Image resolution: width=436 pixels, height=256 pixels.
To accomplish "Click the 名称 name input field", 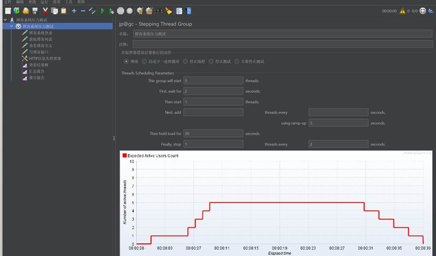I will [x=282, y=34].
